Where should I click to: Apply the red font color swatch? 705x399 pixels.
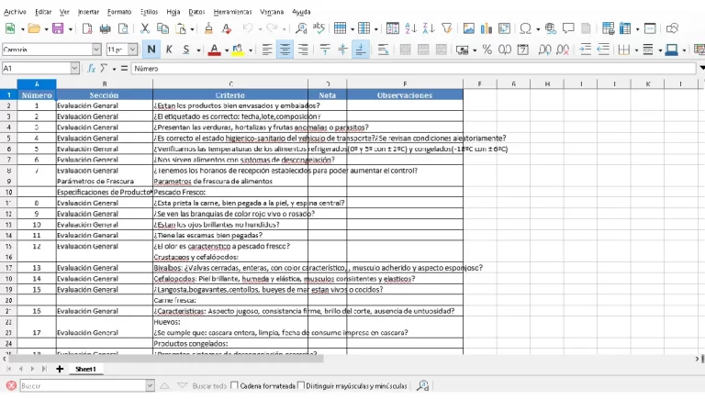(215, 50)
